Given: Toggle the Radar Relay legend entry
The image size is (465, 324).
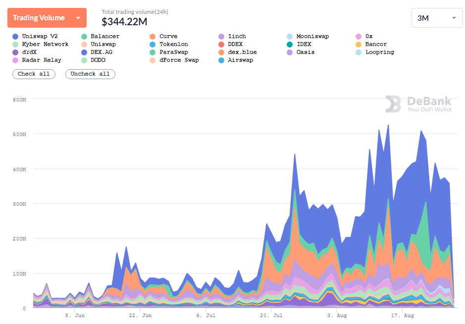Looking at the screenshot, I should [37, 60].
